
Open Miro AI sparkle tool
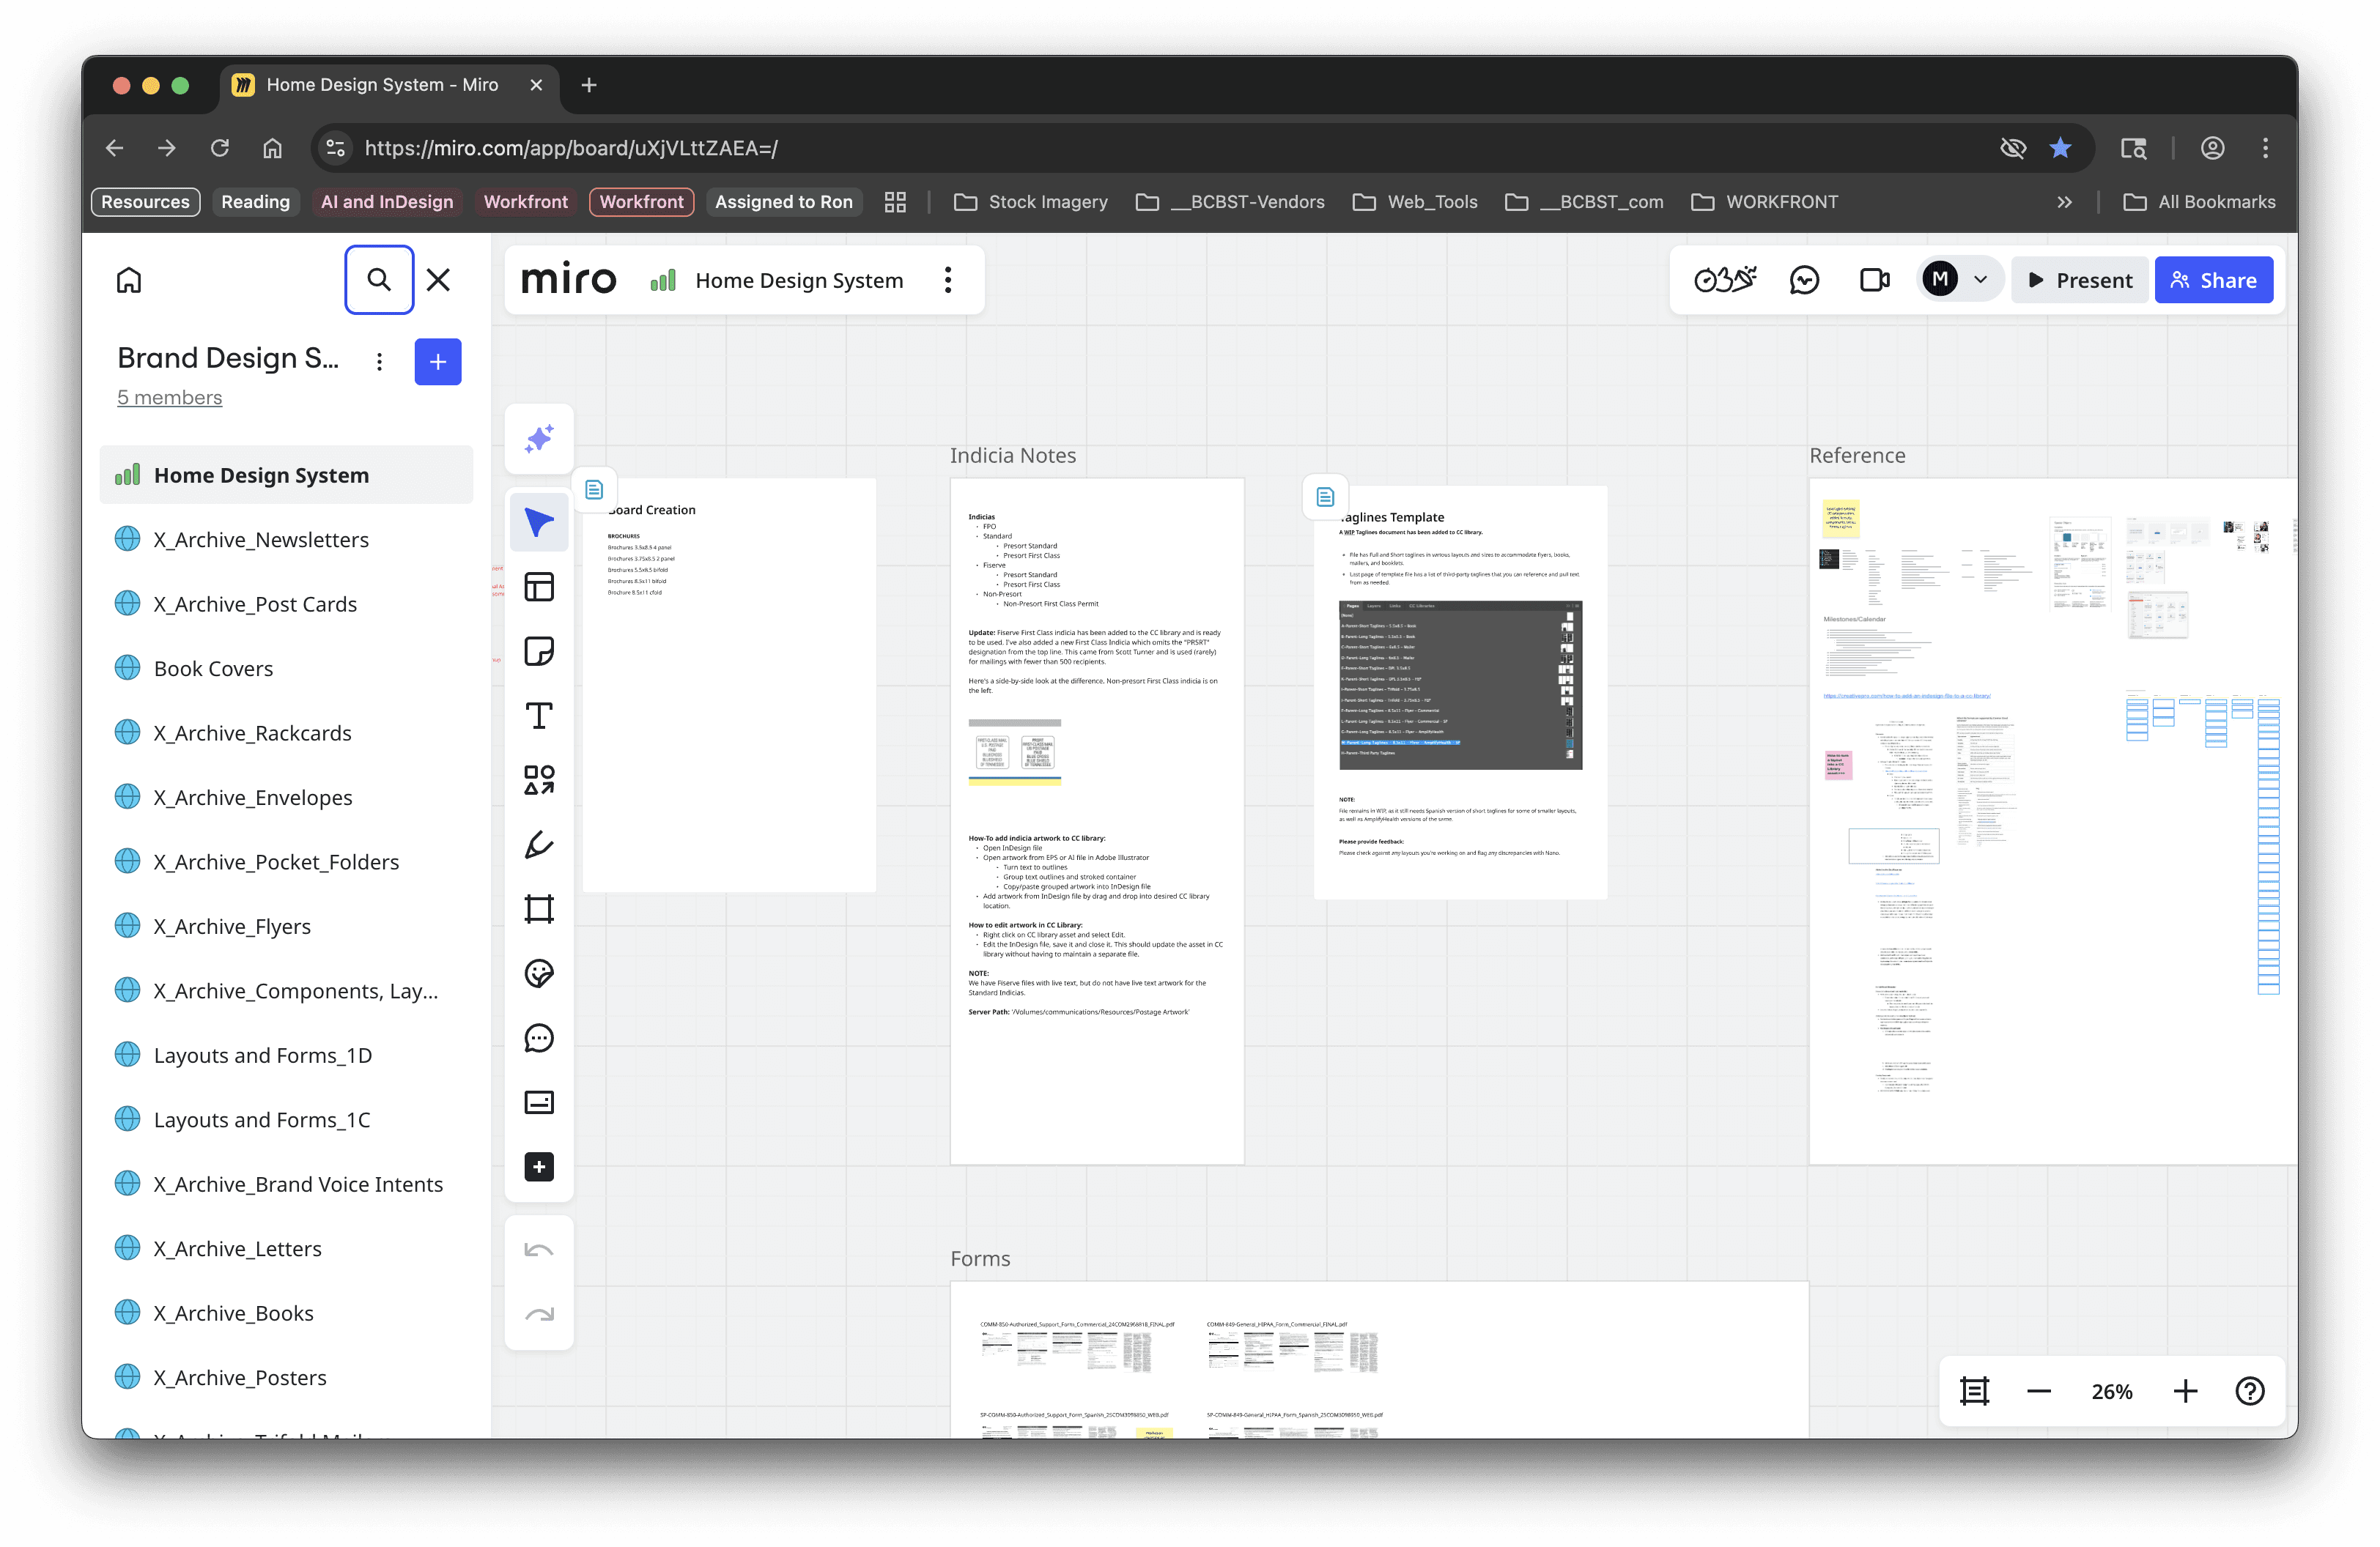pyautogui.click(x=539, y=439)
